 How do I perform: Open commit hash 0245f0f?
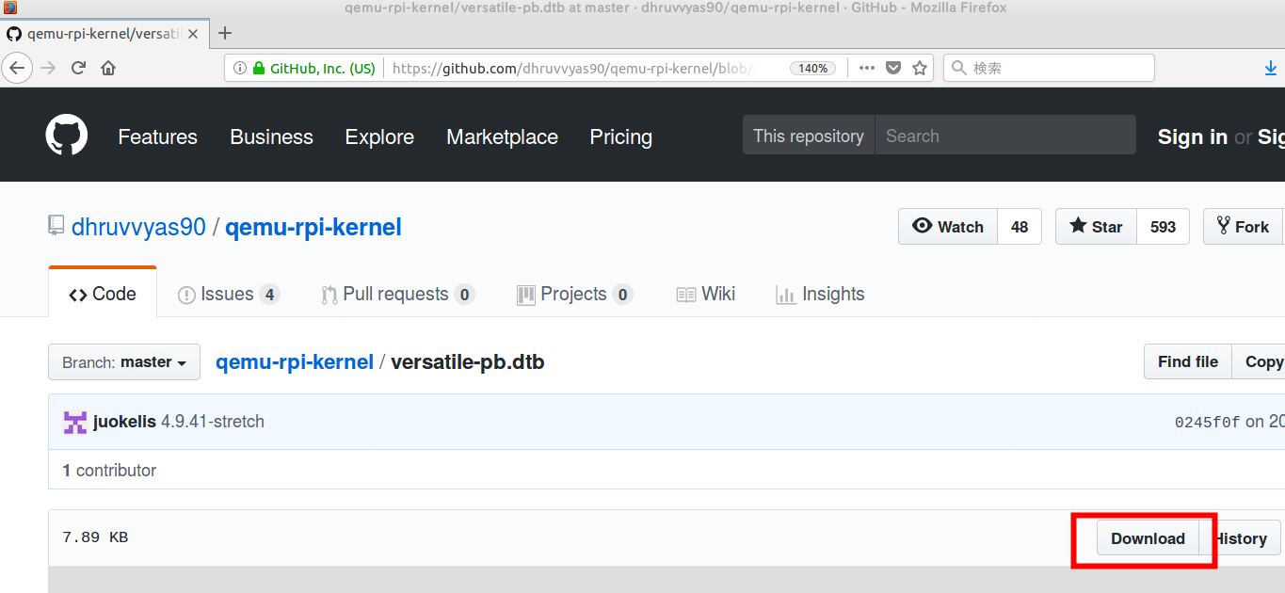click(x=1208, y=423)
